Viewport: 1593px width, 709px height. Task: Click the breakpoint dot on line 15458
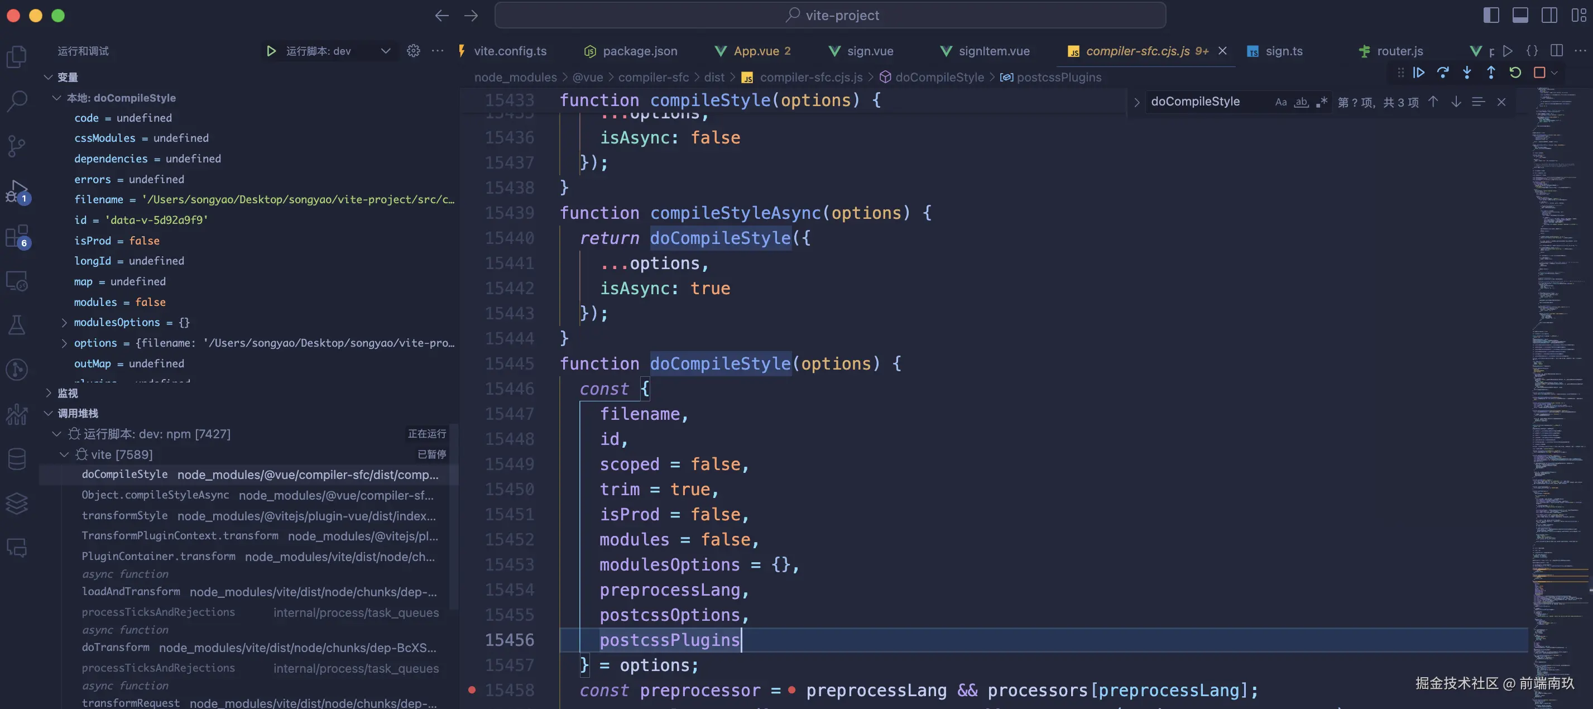pyautogui.click(x=472, y=690)
